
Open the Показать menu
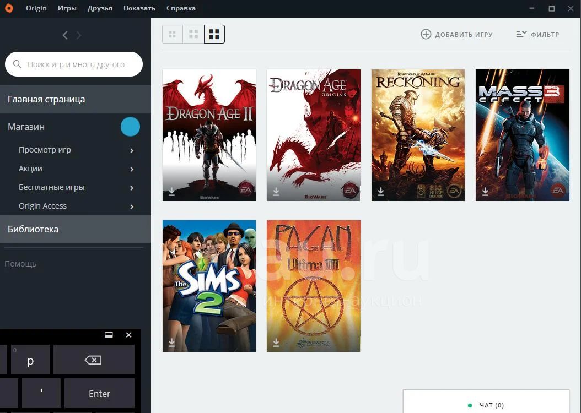click(x=139, y=8)
